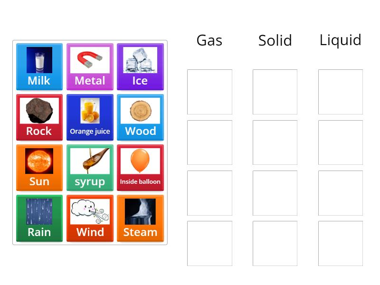The width and height of the screenshot is (380, 285).
Task: Click the Orange juice card
Action: 90,117
